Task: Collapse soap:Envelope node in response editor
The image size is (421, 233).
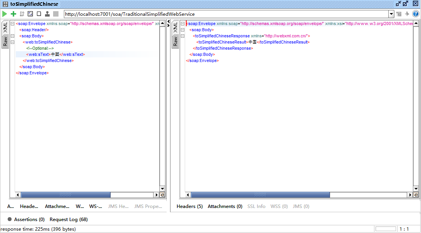Action: [182, 23]
